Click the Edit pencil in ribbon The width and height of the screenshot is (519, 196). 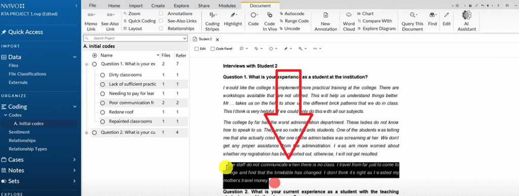(x=447, y=20)
